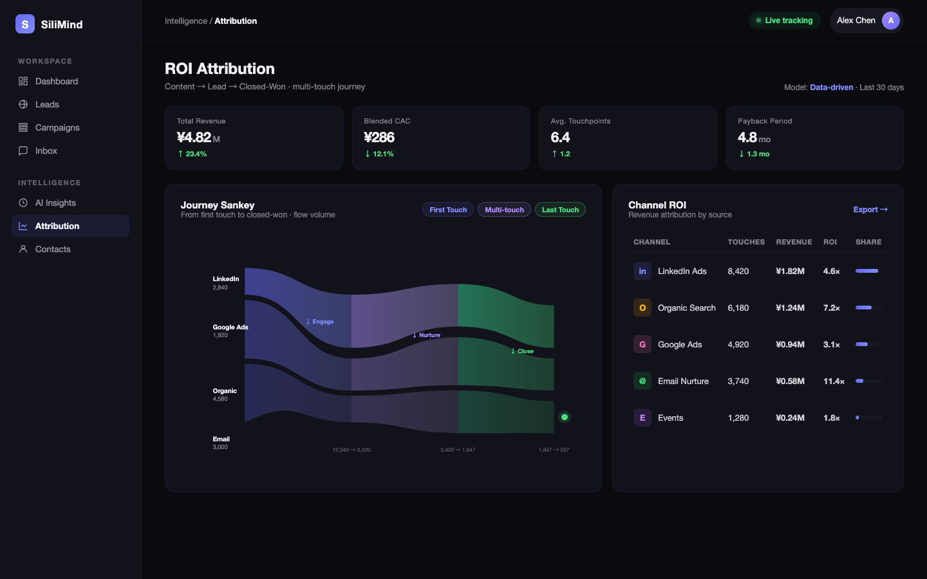Click the 23.4% revenue change indicator

click(x=192, y=154)
